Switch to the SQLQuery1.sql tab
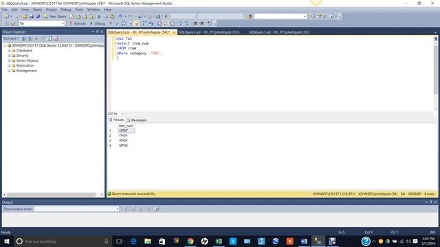 (279, 32)
